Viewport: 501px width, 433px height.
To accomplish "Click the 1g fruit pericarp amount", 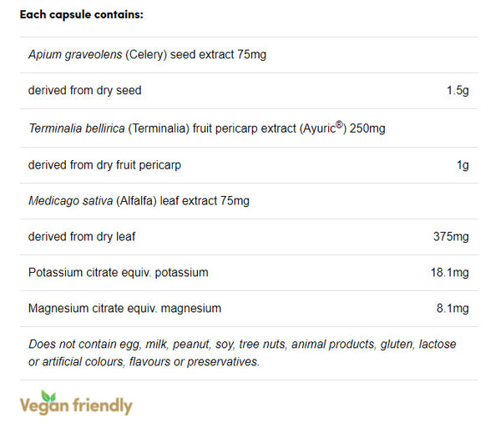I will pos(463,165).
